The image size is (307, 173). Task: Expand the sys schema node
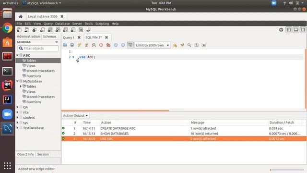(x=17, y=123)
